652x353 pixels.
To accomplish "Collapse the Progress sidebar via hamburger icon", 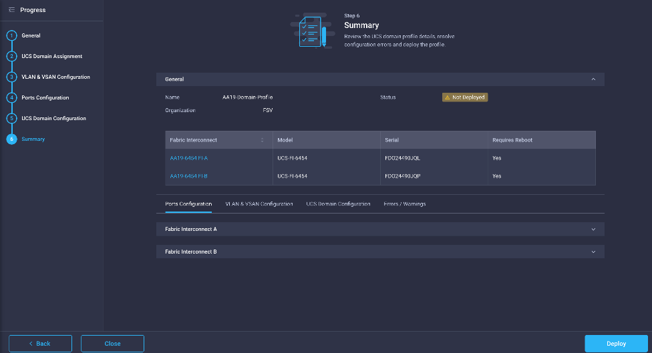I will 11,10.
